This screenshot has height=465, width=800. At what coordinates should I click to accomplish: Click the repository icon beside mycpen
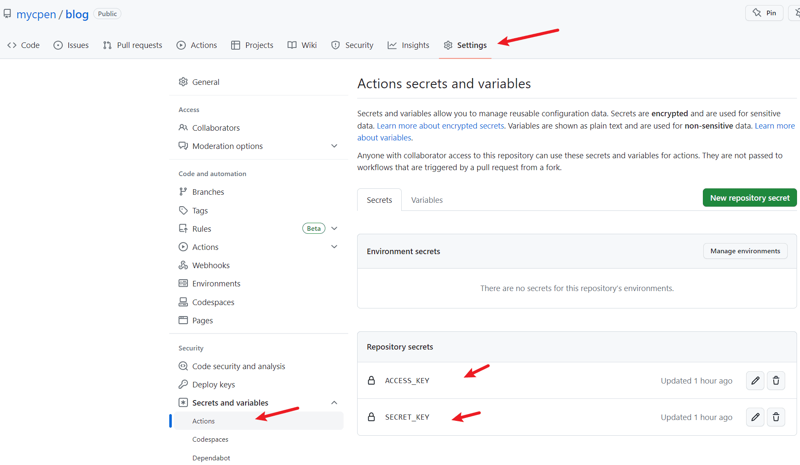point(7,14)
